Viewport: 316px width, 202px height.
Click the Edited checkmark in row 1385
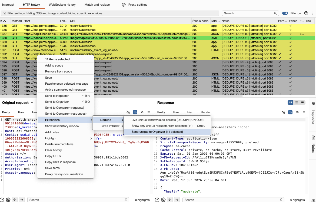pos(290,26)
